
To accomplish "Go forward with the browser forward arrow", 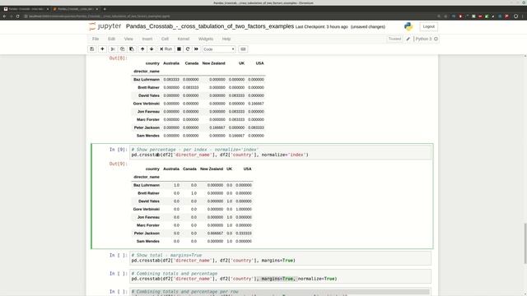I will click(x=11, y=16).
